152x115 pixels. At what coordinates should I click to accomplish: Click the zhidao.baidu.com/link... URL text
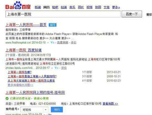coord(20,68)
